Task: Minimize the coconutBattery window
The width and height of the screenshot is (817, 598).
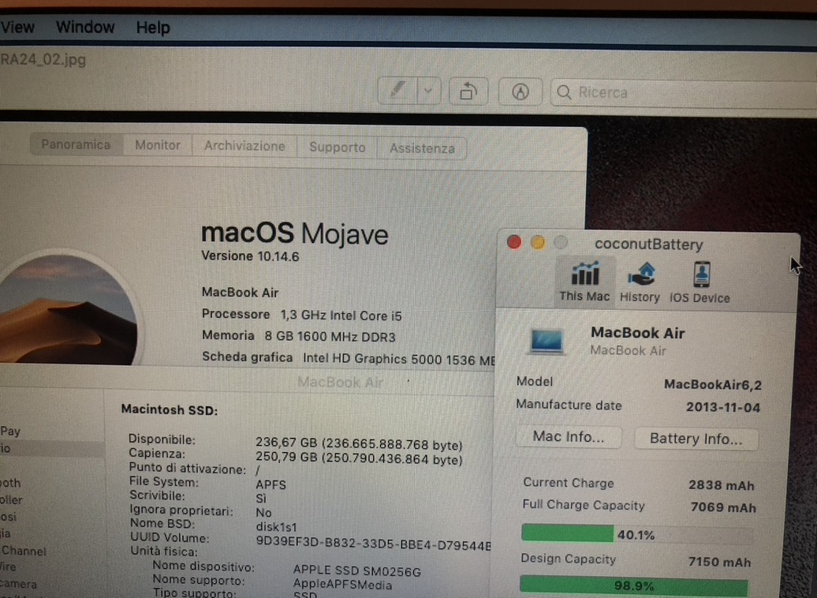Action: (x=538, y=242)
